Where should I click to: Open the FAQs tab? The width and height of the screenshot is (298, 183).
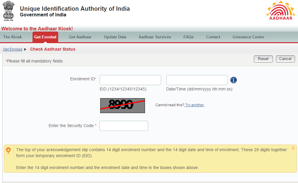pos(189,37)
